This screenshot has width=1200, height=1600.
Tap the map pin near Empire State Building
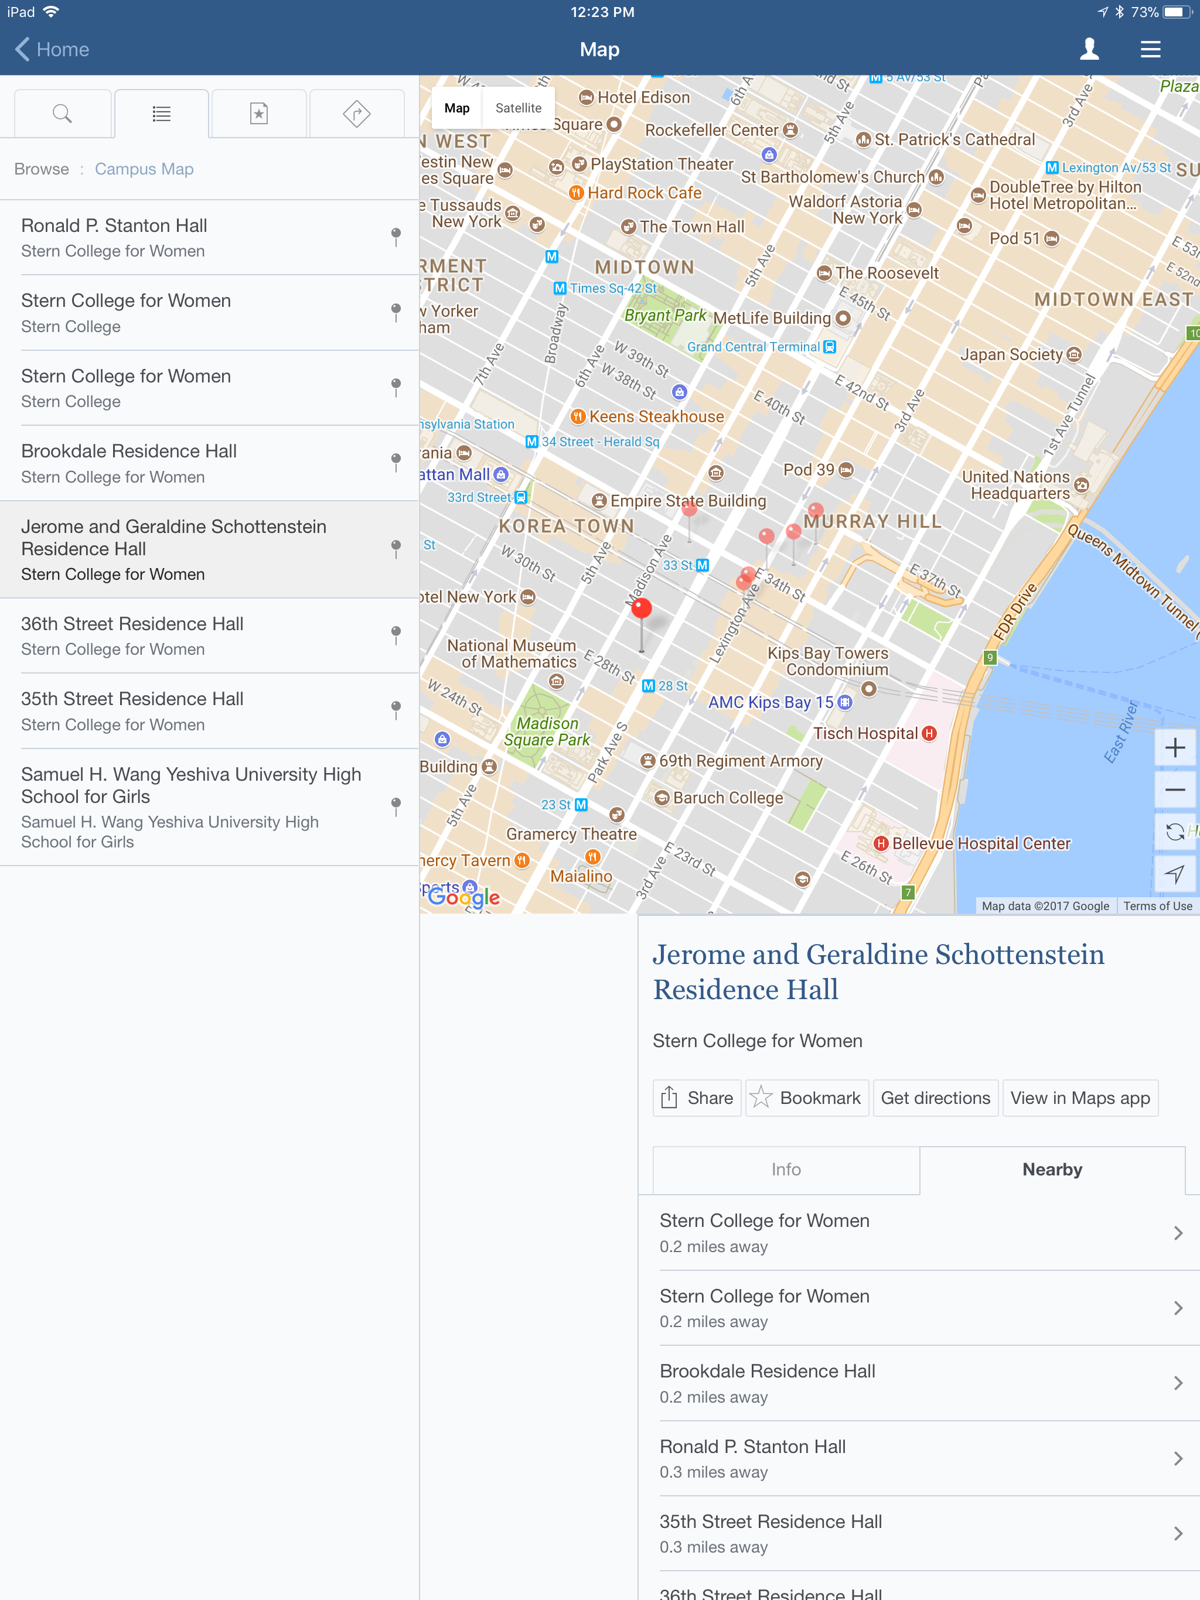[689, 509]
